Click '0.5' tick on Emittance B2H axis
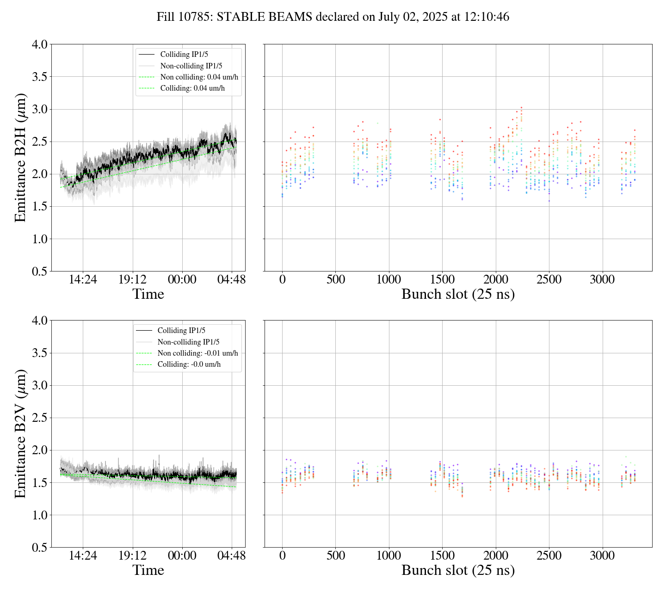Image resolution: width=666 pixels, height=592 pixels. coord(39,271)
